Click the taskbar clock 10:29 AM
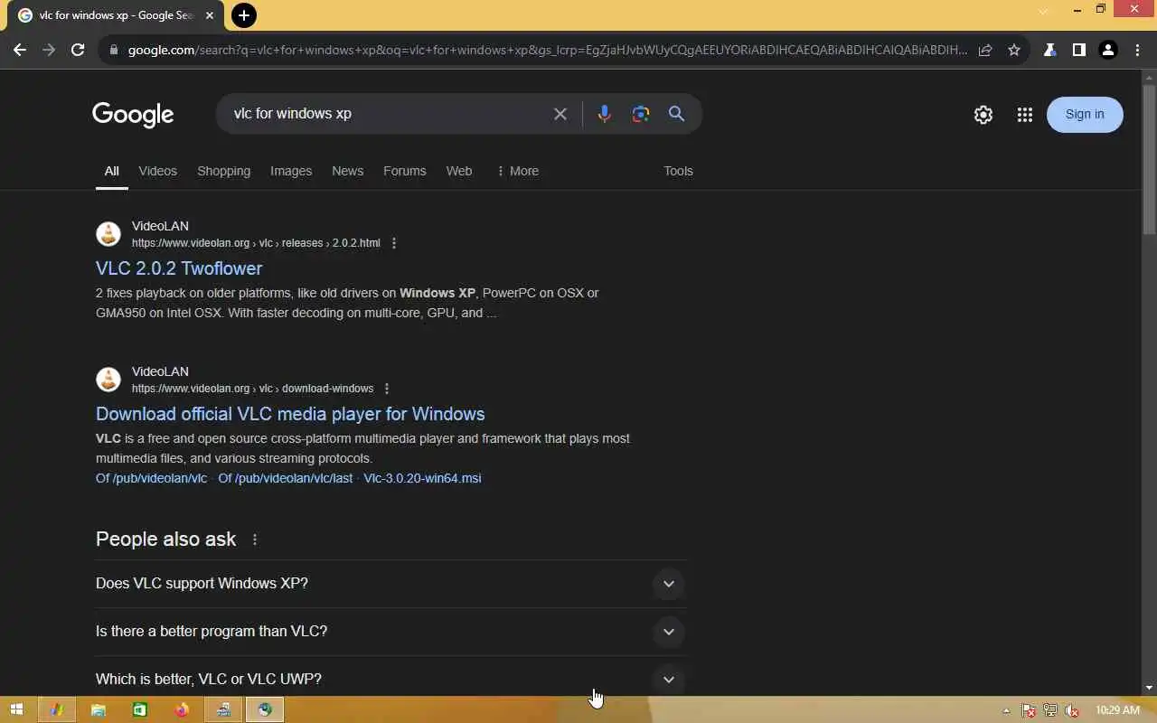 (x=1117, y=710)
